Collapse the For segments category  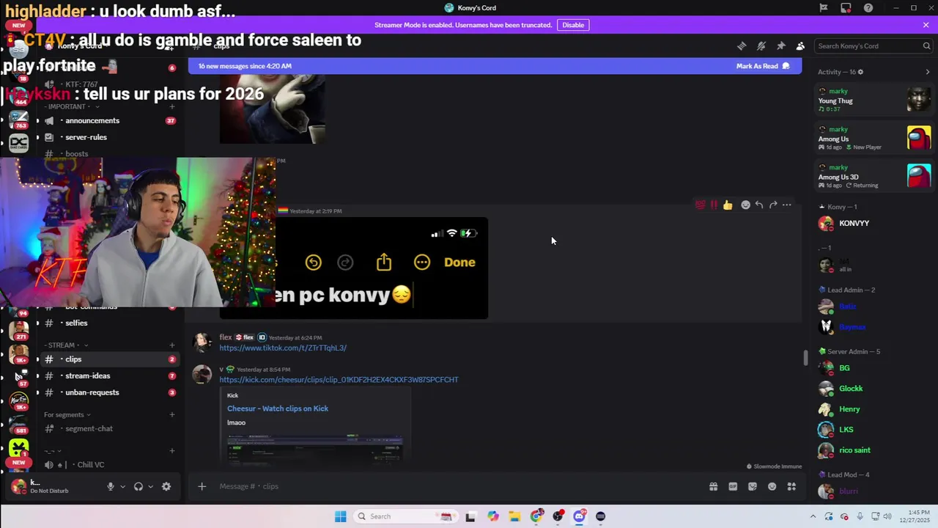pos(67,415)
